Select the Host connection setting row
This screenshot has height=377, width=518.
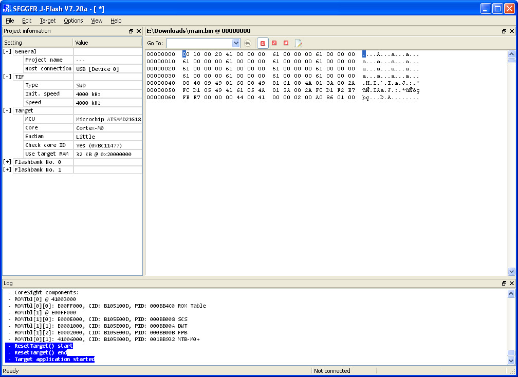click(83, 69)
